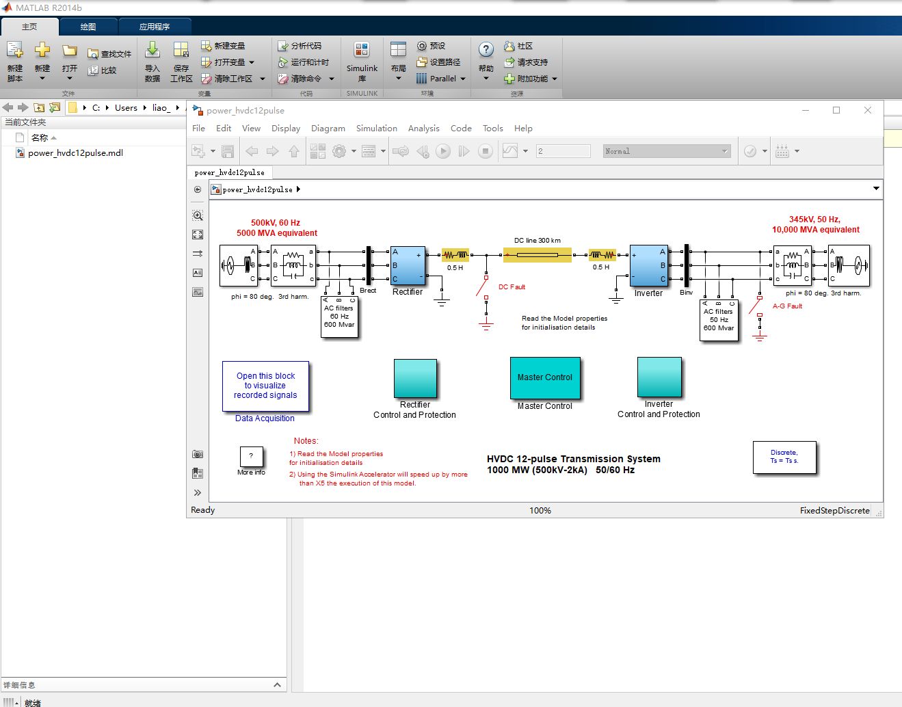Click the Hide/Show Explorer Bar back icon

[x=198, y=189]
